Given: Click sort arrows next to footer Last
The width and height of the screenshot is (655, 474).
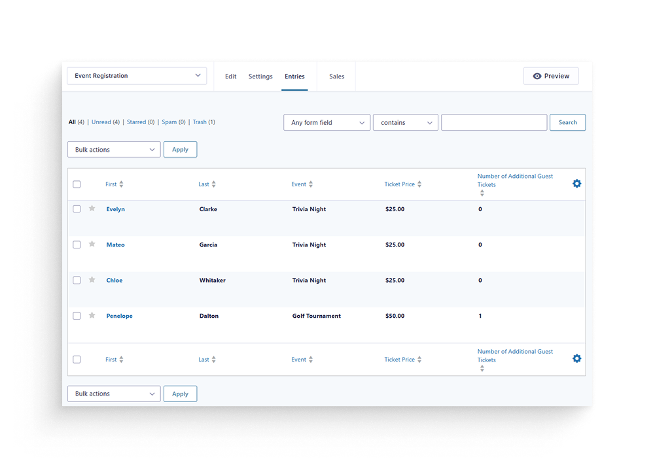Looking at the screenshot, I should (x=213, y=359).
